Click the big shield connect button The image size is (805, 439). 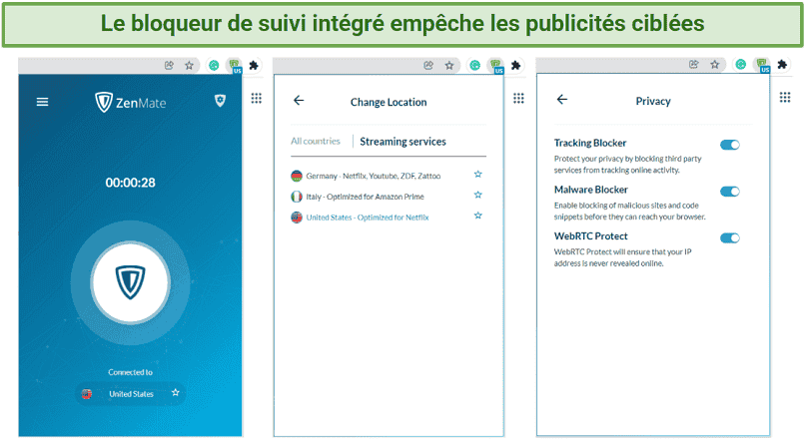coord(131,282)
